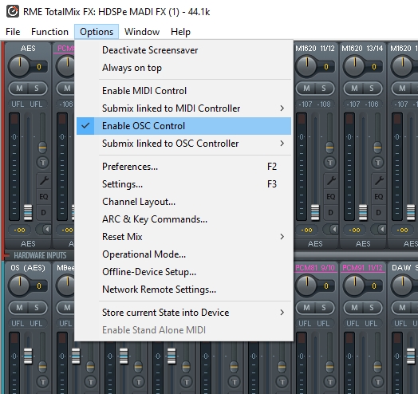
Task: Open the D dynamics panel on M1620 13/14
Action: [x=378, y=213]
